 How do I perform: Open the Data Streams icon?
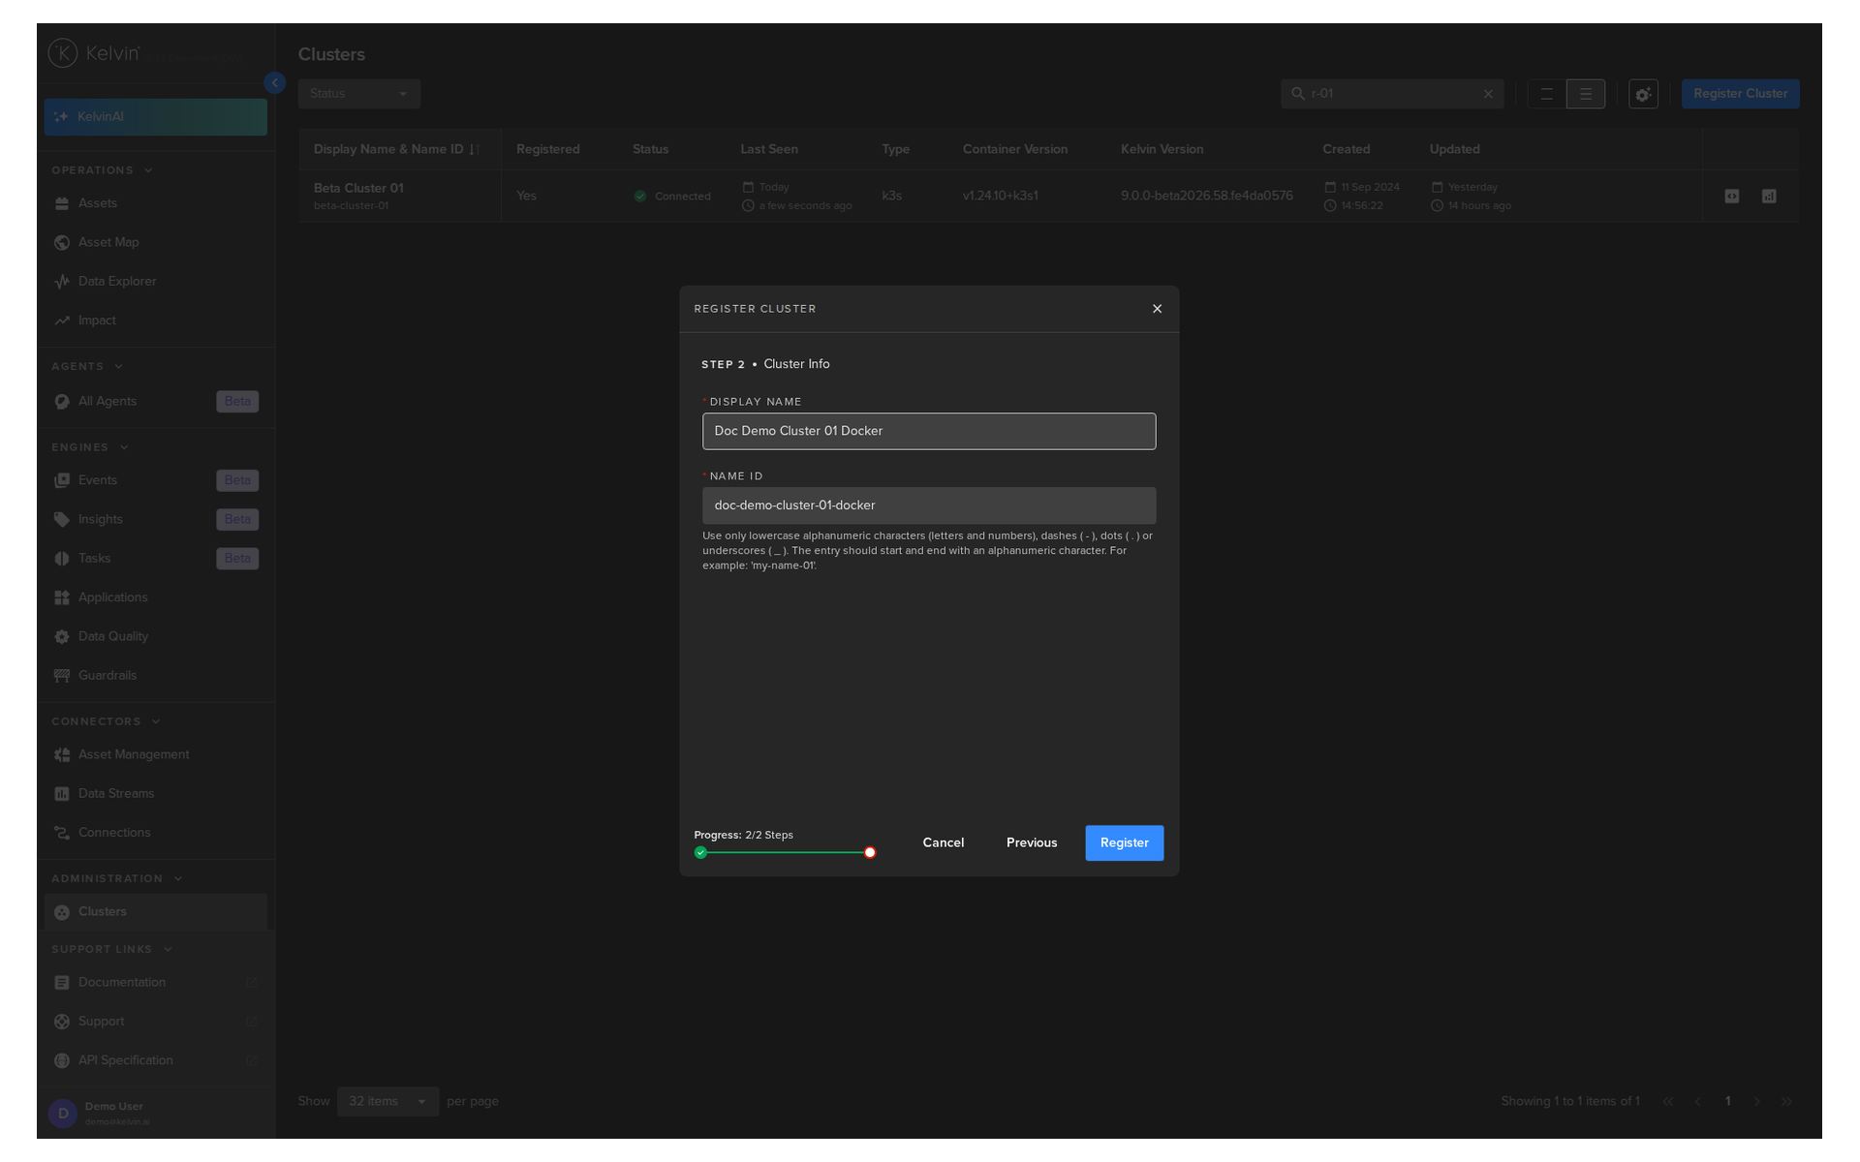point(62,794)
